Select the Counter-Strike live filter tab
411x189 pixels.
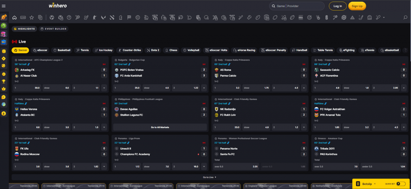(130, 50)
